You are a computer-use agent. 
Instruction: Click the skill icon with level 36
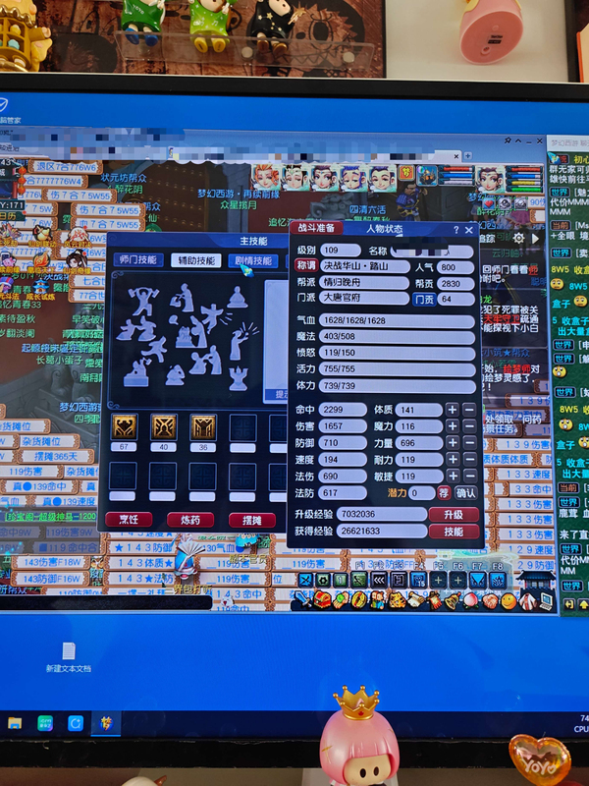coord(203,426)
